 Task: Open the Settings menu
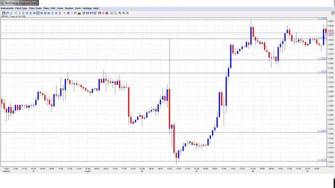(87, 8)
